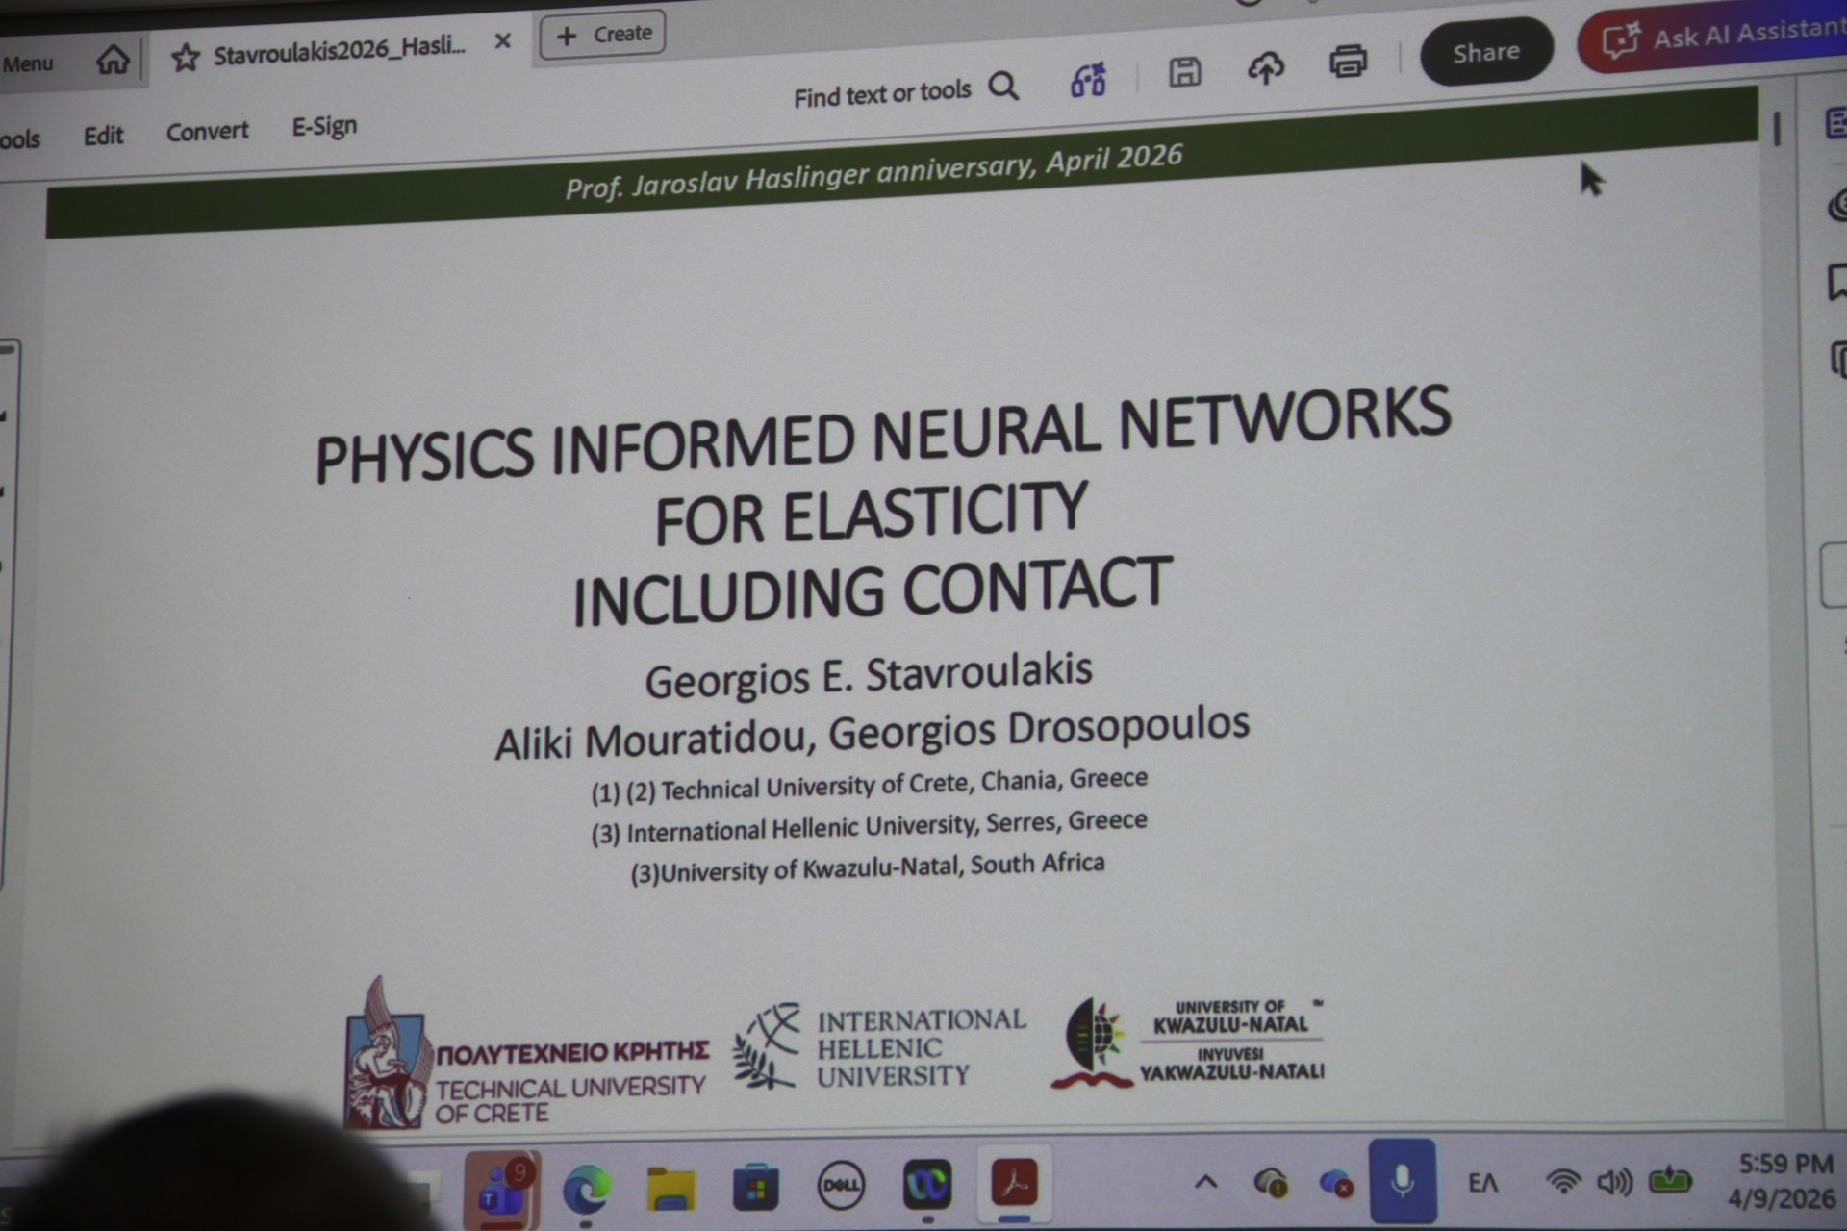Viewport: 1847px width, 1231px height.
Task: Click the Create new tab button
Action: click(x=603, y=36)
